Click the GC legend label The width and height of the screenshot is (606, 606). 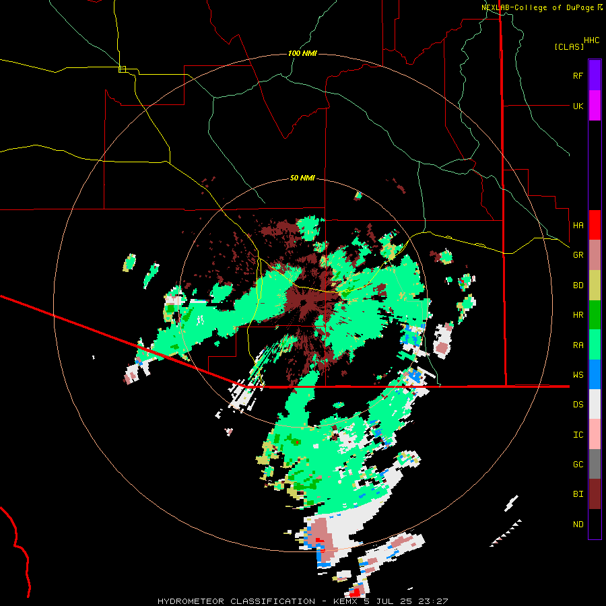(x=578, y=465)
